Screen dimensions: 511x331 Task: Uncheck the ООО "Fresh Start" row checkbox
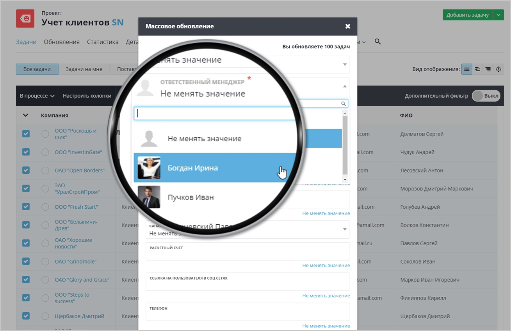[26, 207]
